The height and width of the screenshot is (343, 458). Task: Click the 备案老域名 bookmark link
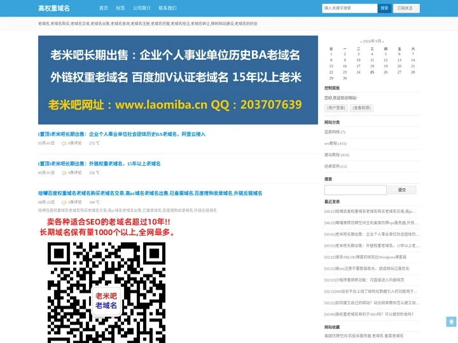click(x=394, y=336)
